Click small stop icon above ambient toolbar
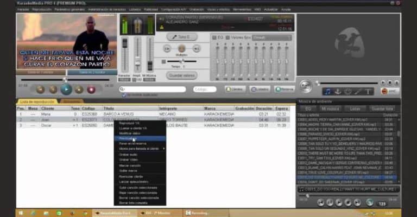The width and height of the screenshot is (417, 217). 390,83
